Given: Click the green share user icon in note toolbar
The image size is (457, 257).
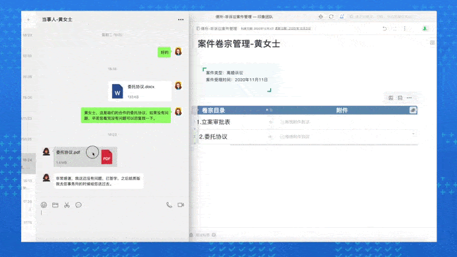Looking at the screenshot, I should click(x=425, y=28).
